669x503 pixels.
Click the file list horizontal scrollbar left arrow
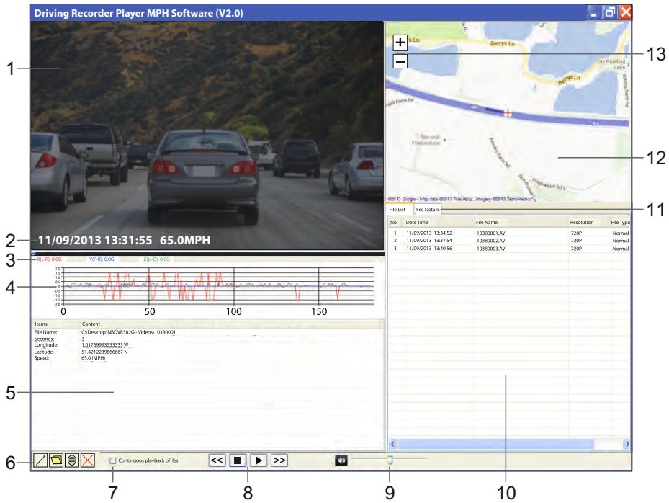click(393, 444)
